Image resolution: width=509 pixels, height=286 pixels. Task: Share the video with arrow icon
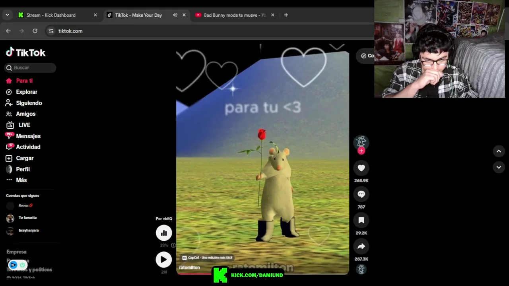coord(361,247)
